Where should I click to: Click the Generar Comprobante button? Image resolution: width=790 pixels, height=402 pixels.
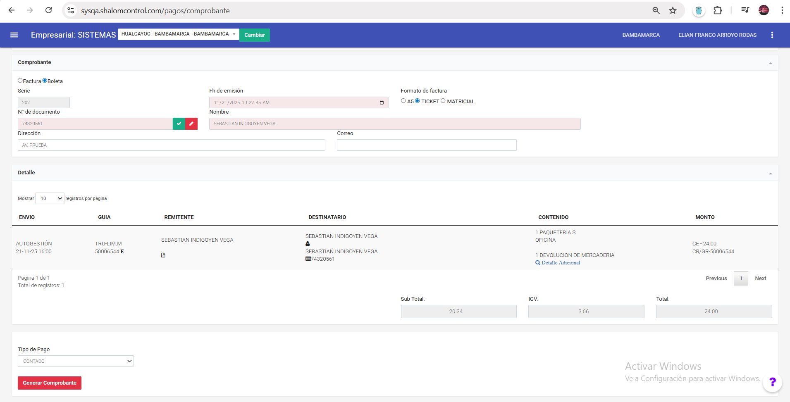pyautogui.click(x=50, y=383)
